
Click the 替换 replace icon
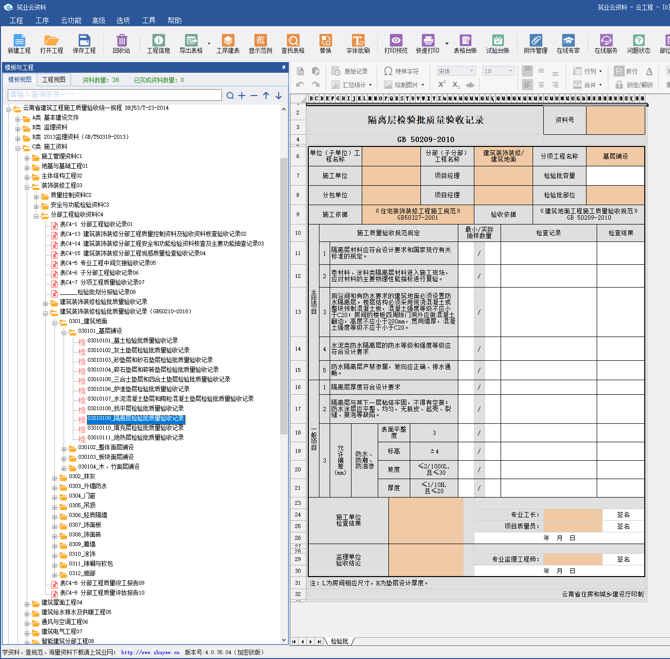[325, 44]
